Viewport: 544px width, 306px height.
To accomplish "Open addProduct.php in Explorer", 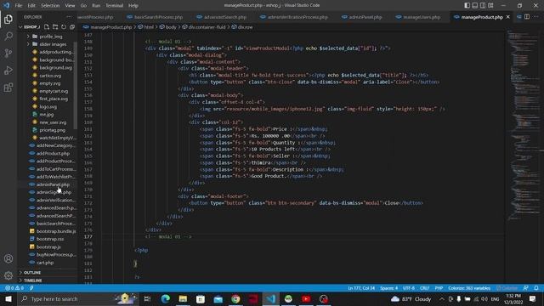I will (53, 153).
